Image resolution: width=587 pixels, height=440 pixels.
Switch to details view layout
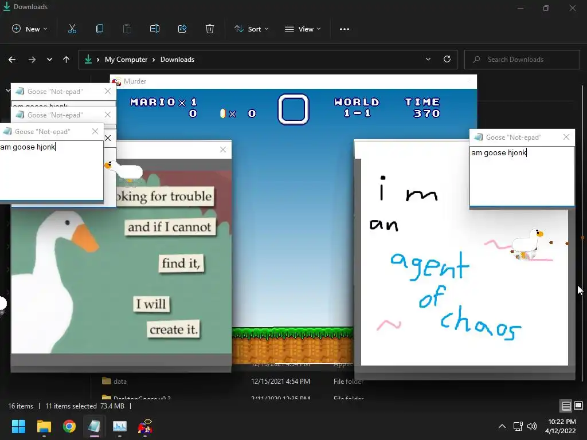(566, 406)
